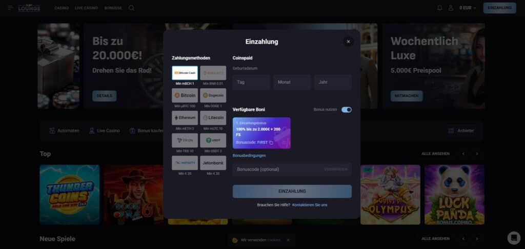525x249 pixels.
Task: Open the cookies link in notice
Action: 274,240
